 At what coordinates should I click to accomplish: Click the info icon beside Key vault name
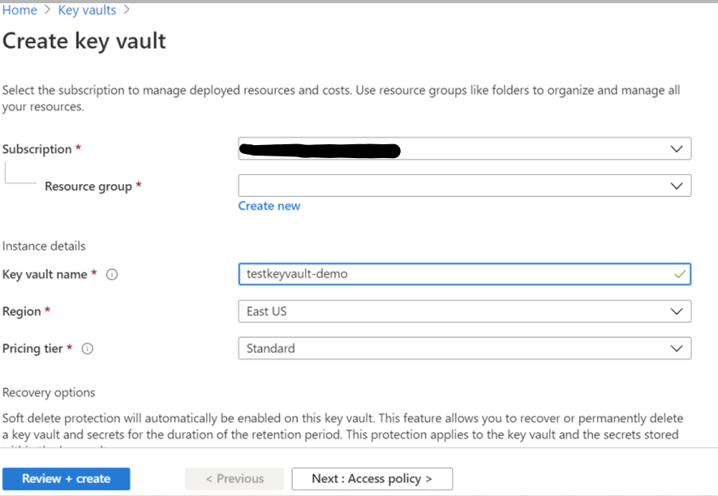(112, 275)
